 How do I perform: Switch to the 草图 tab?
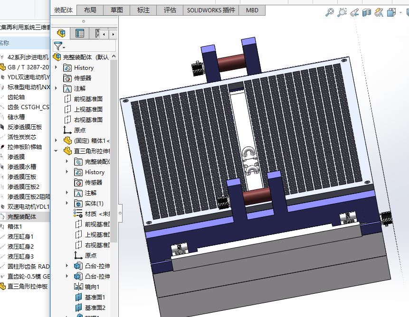pos(116,10)
